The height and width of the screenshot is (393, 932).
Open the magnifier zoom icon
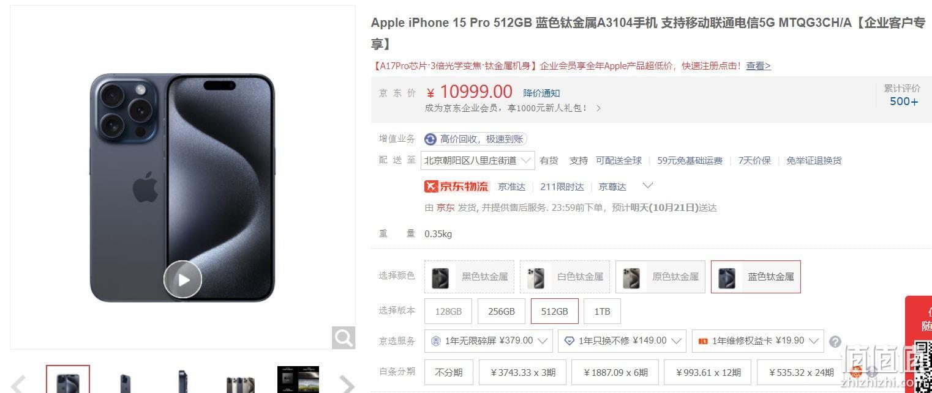tap(344, 337)
